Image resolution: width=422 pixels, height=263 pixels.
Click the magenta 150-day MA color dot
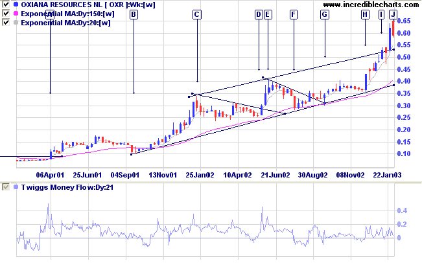[x=16, y=14]
